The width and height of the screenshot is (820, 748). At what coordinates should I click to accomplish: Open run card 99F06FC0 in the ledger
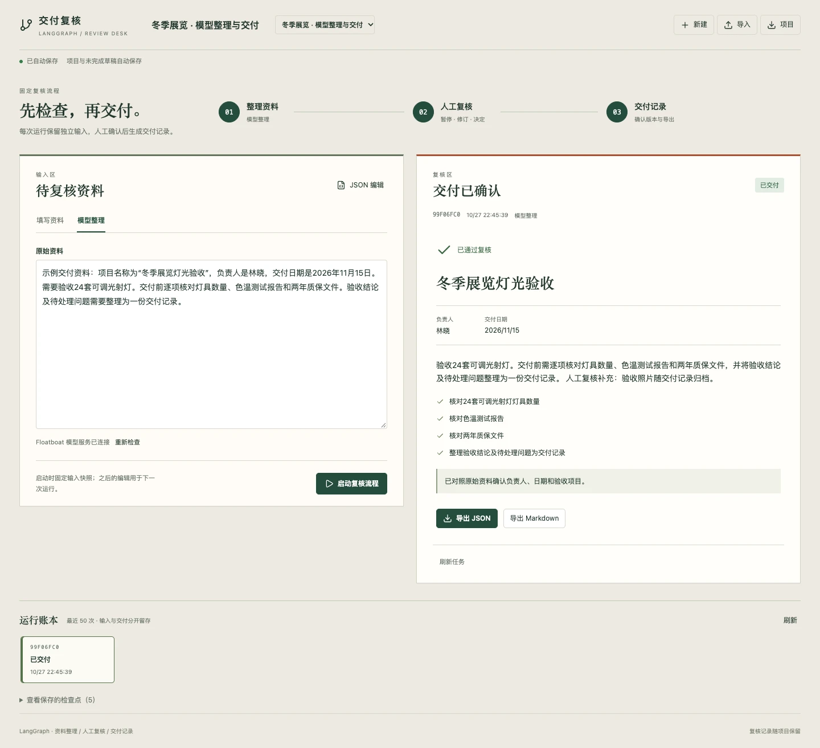[x=67, y=660]
